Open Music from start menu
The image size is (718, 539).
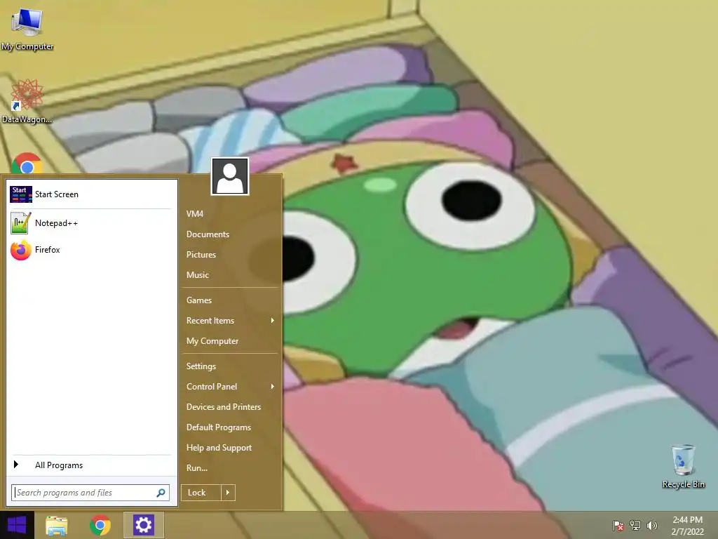coord(197,275)
